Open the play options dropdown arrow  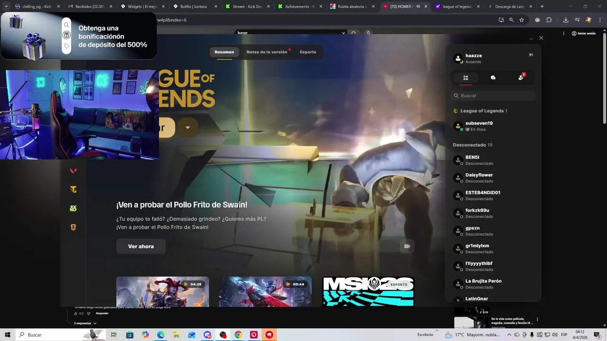click(188, 127)
